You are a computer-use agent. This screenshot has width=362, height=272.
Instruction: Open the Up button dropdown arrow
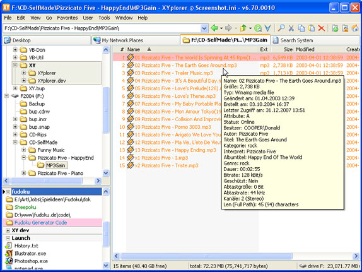(x=250, y=28)
